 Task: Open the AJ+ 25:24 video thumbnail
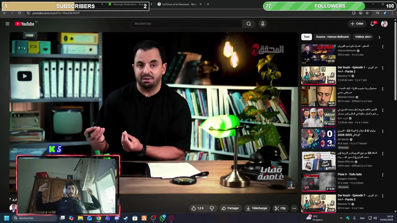319,117
